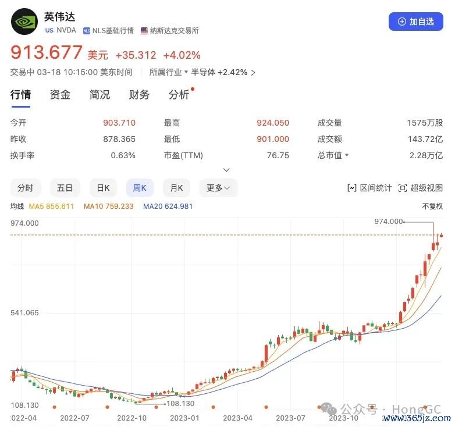This screenshot has height=427, width=455.
Task: Click the 换手率 value 0.63%
Action: [x=123, y=155]
